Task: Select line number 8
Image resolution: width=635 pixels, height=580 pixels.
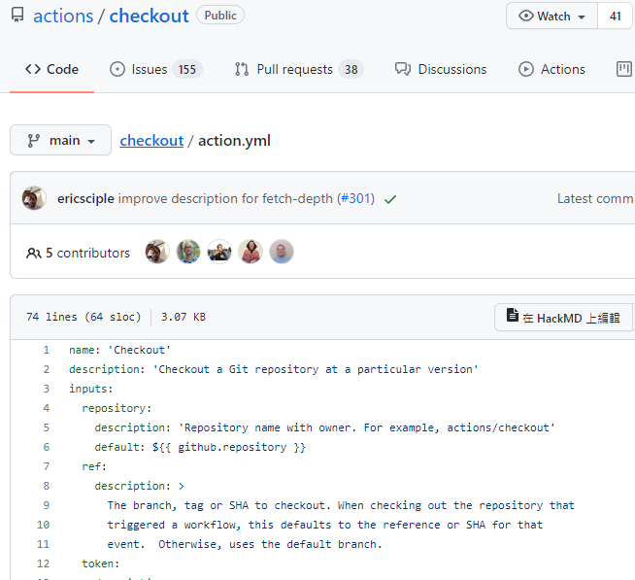Action: coord(47,486)
